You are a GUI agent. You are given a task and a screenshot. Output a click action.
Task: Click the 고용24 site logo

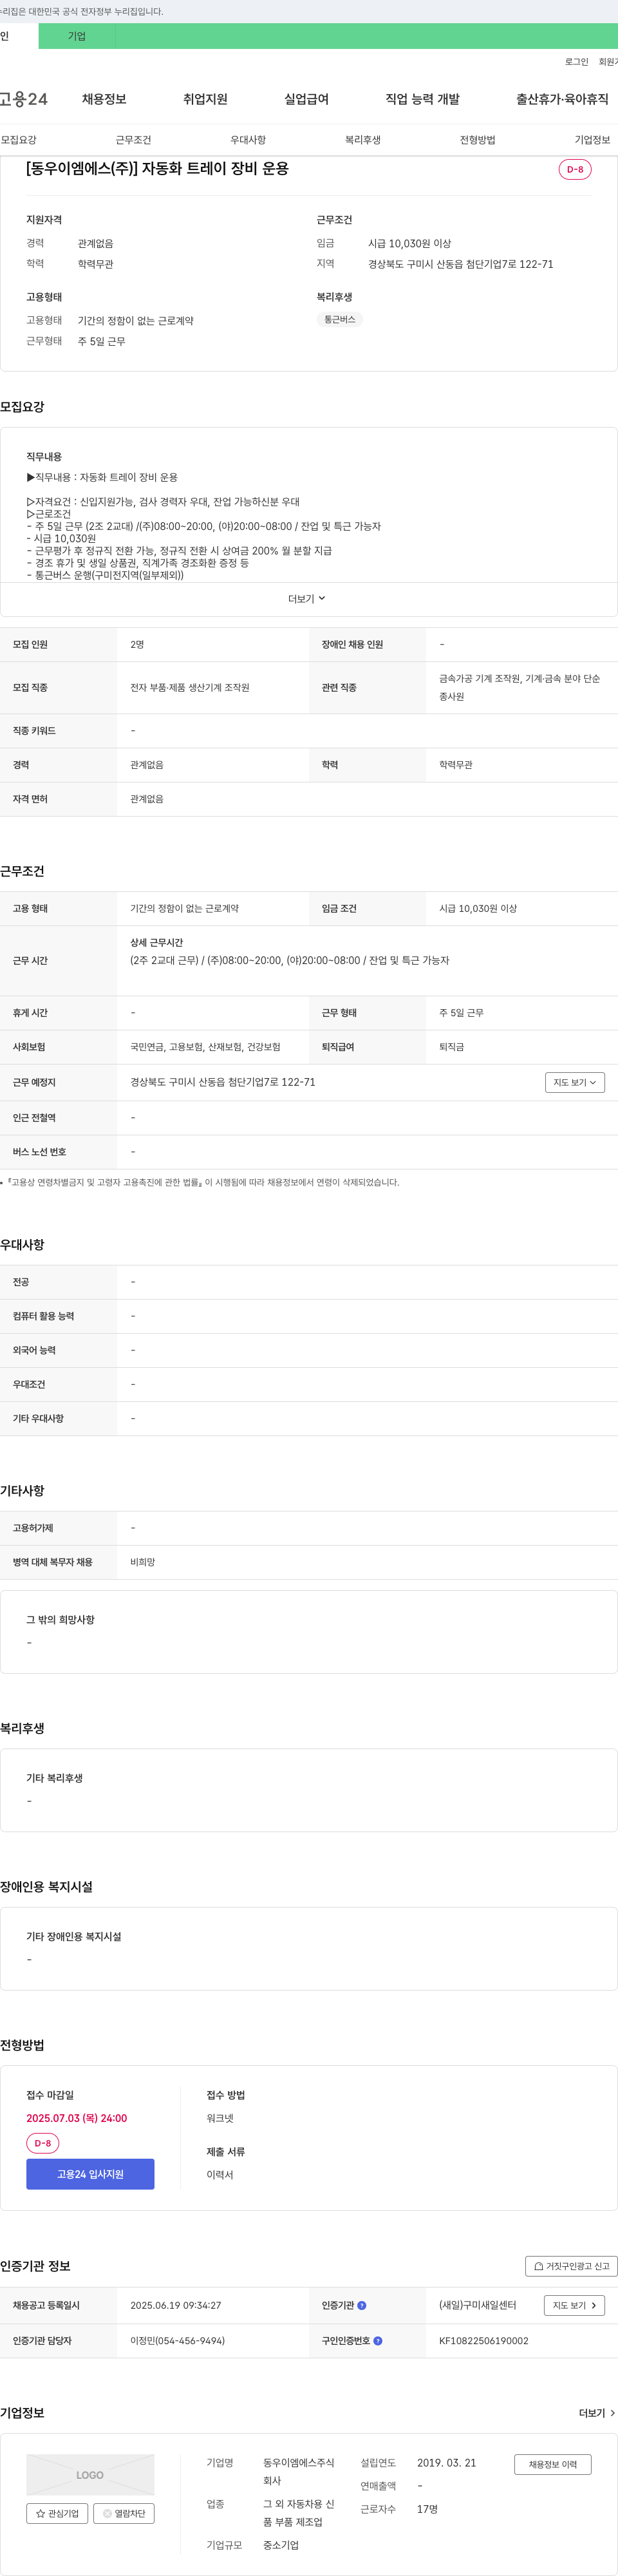click(x=24, y=99)
